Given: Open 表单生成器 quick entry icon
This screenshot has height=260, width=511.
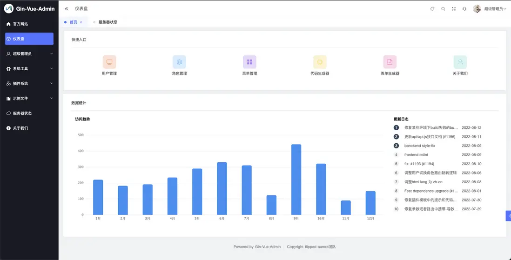Looking at the screenshot, I should point(390,62).
